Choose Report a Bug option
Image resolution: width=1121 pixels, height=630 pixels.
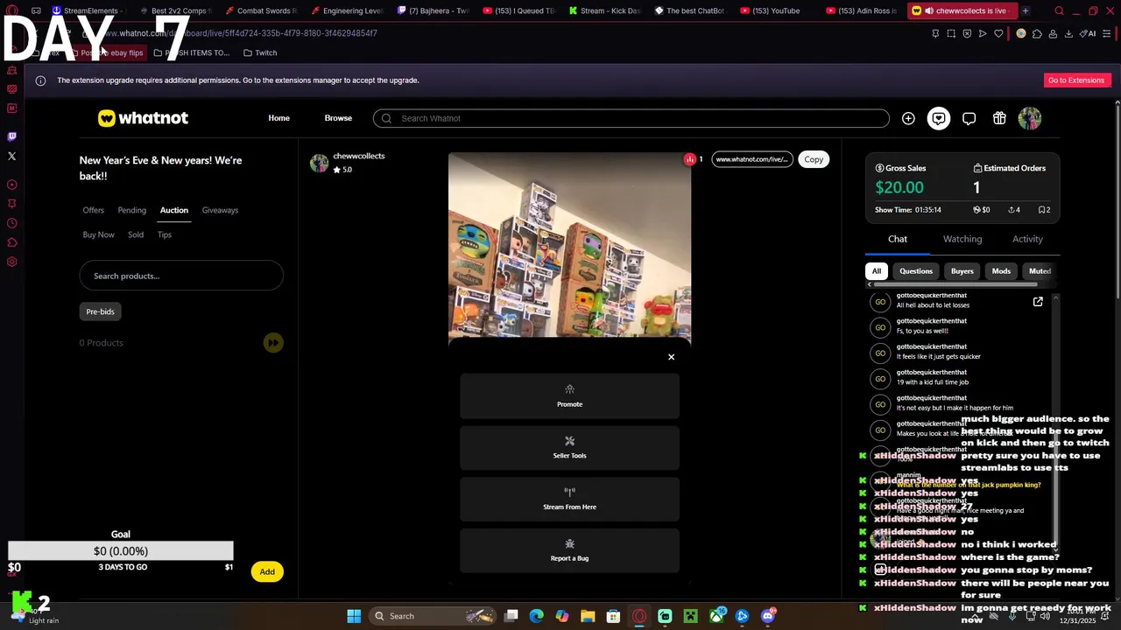tap(569, 550)
